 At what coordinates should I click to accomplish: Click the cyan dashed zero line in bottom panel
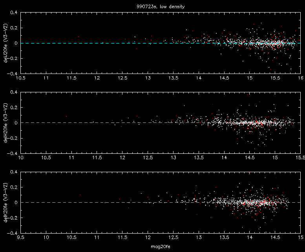click(x=161, y=202)
